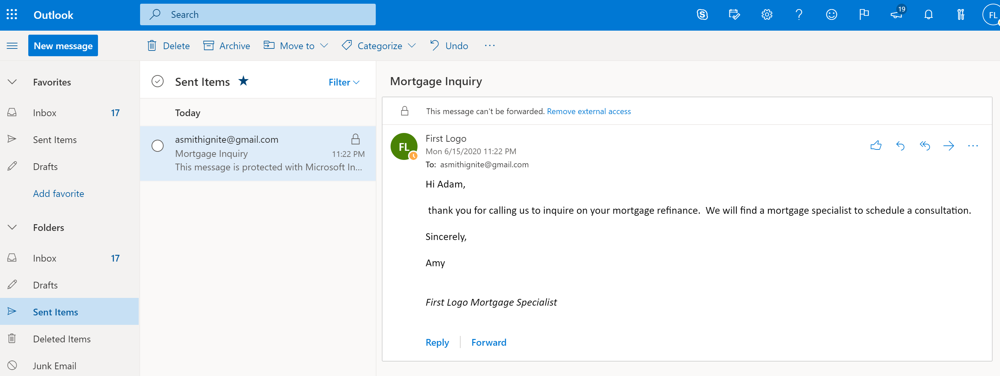Select the Filter dropdown in Sent Items
This screenshot has width=1000, height=376.
pos(343,81)
